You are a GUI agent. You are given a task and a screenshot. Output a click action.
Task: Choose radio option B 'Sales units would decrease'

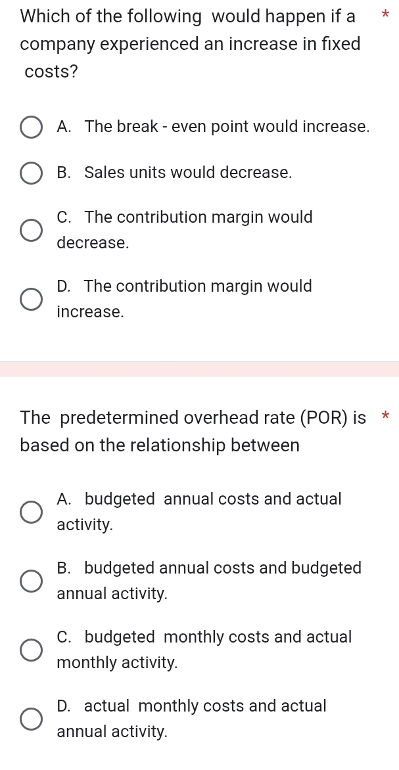[31, 173]
